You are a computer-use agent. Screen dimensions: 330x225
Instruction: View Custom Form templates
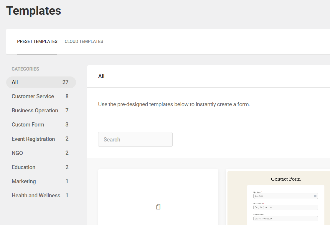pos(28,124)
